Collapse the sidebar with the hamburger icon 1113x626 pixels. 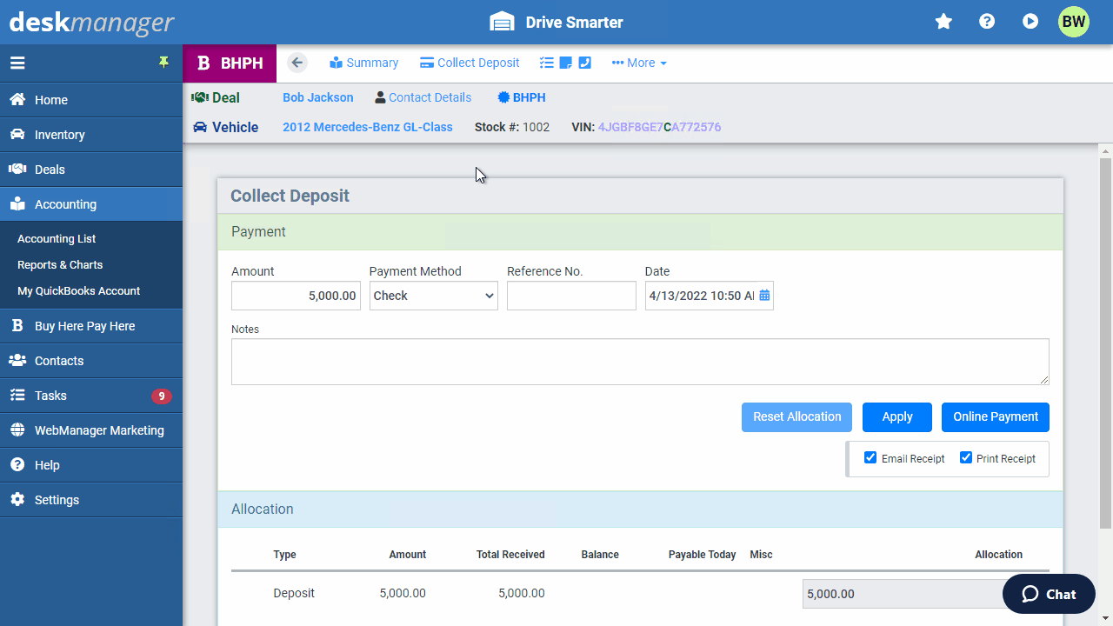coord(17,63)
